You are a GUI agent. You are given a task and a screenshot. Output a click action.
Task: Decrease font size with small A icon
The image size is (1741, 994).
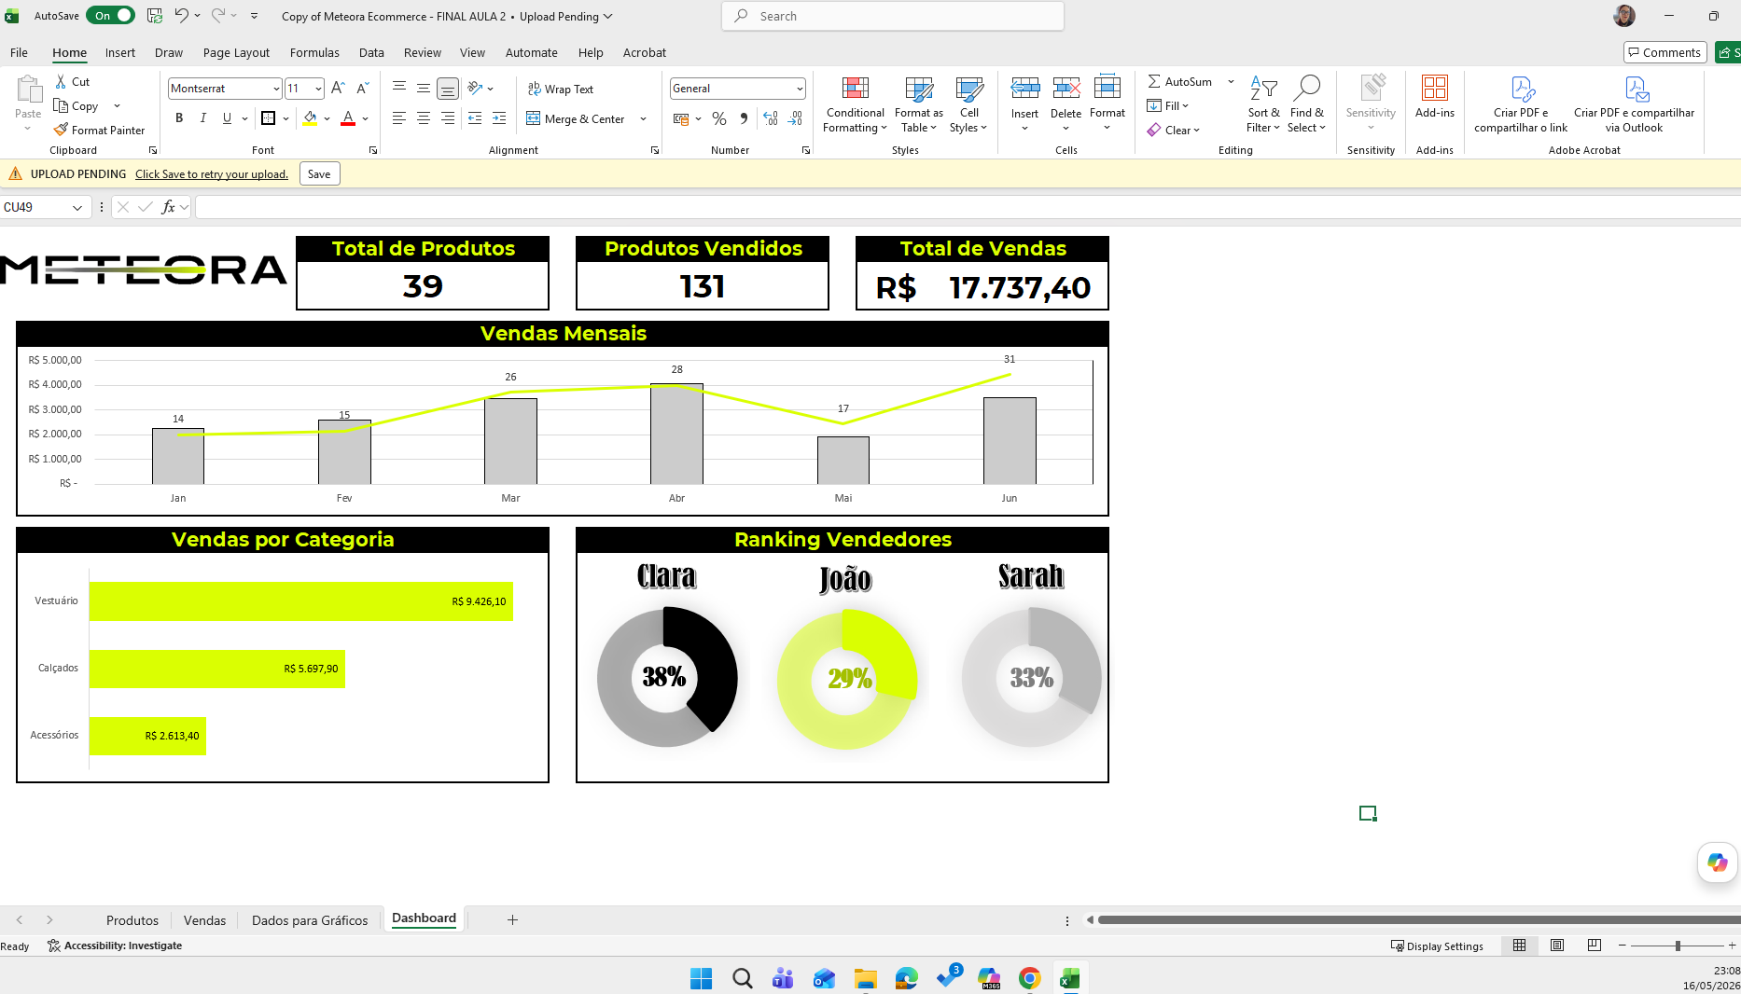pyautogui.click(x=363, y=89)
